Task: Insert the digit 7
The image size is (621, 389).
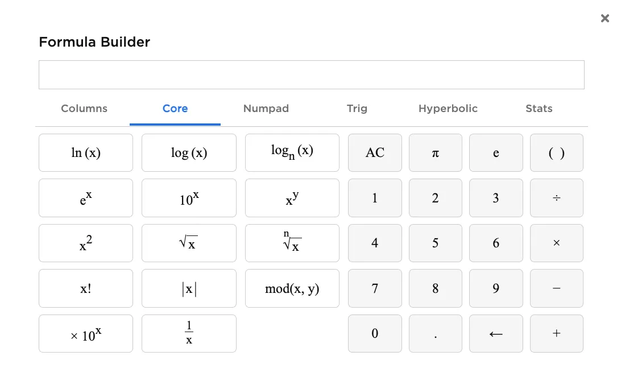Action: click(x=375, y=288)
